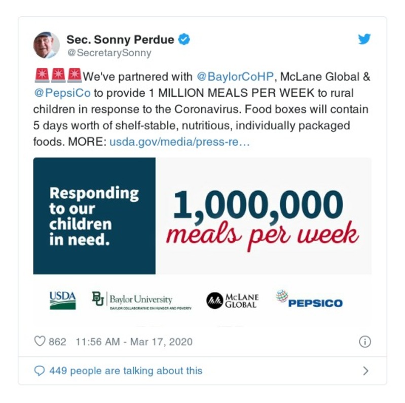405x403 pixels.
Task: Click the McLane Global logo
Action: [x=232, y=300]
